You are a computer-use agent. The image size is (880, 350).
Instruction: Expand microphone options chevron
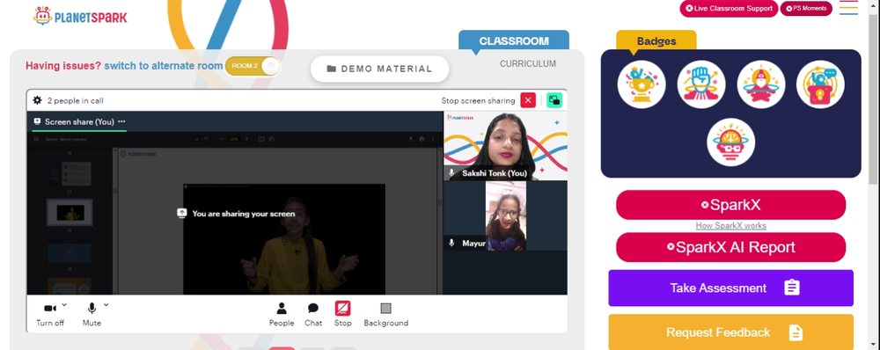click(x=106, y=304)
